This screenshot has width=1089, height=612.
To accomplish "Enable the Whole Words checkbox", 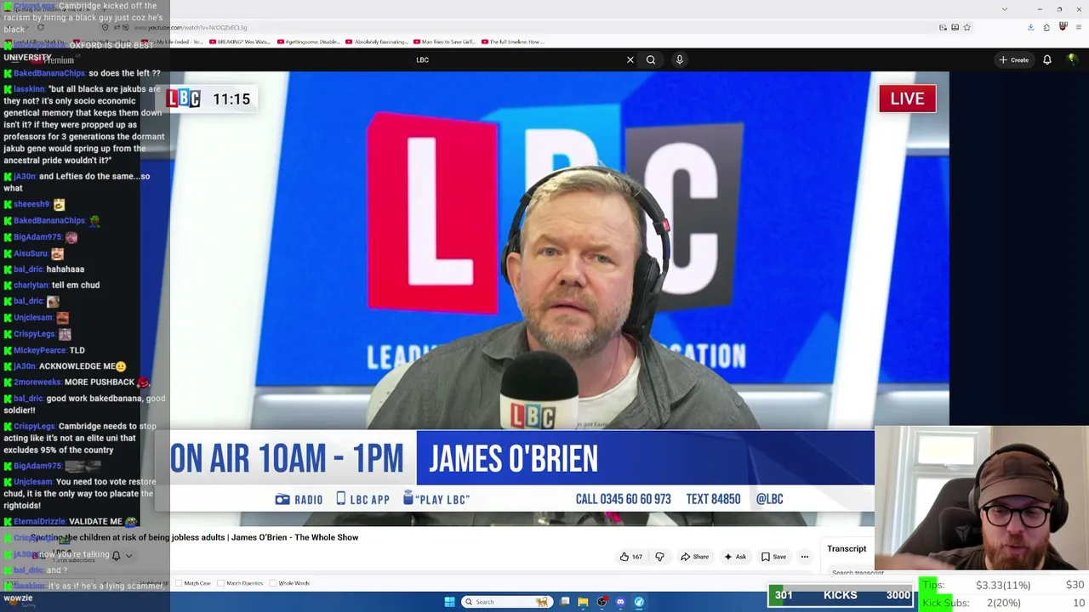I will tap(273, 583).
